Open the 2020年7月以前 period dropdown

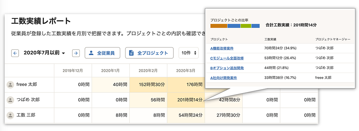coord(44,53)
